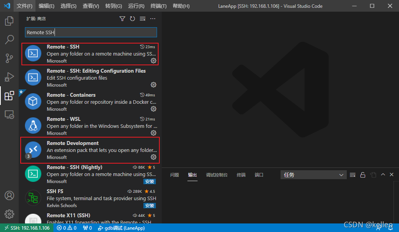Click the Remote - SSH (Nightly) green icon

point(33,174)
